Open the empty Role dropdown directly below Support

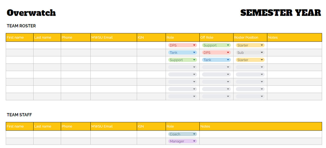tap(182, 67)
